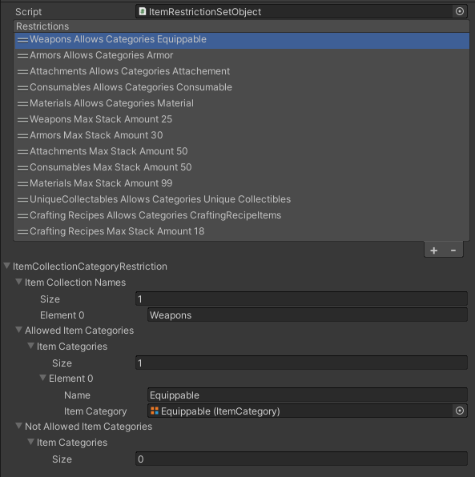Grab drag handle of Armors Allows Categories Armor
The image size is (475, 477).
22,56
